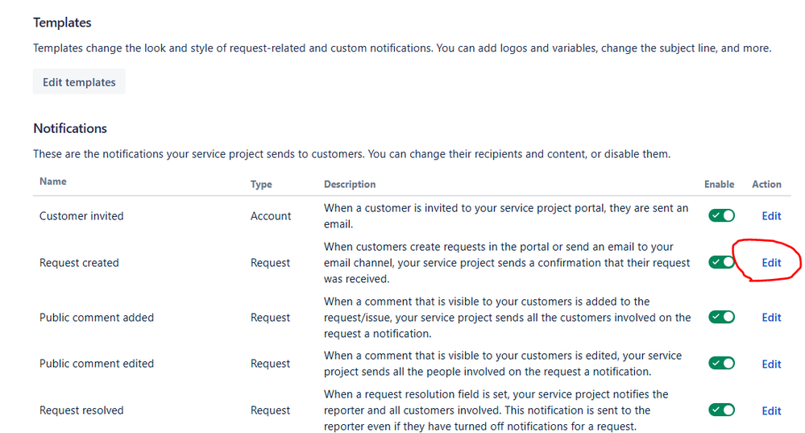Viewport: 805px width, 433px height.
Task: Click the Enable column header
Action: [x=719, y=185]
